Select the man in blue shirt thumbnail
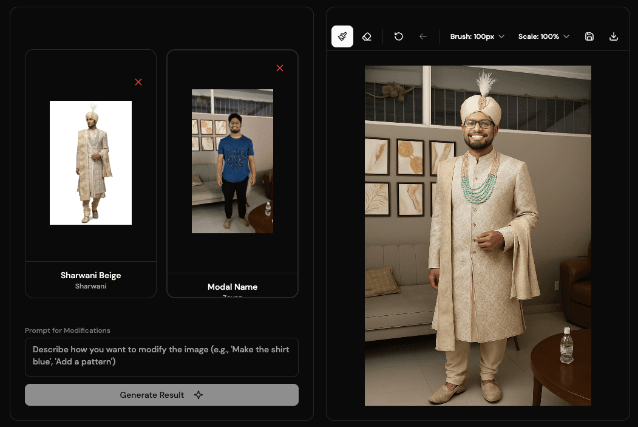 click(232, 161)
